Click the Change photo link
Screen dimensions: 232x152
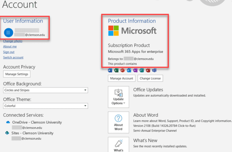(12, 41)
